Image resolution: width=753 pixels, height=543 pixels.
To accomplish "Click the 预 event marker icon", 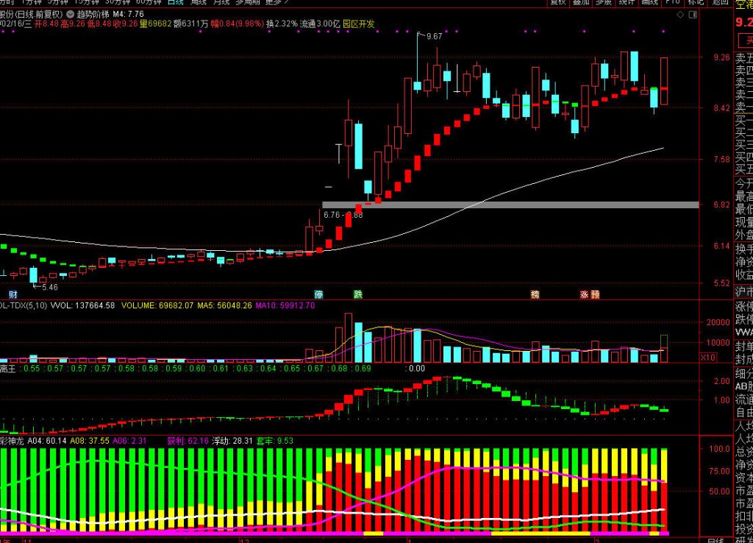I will [x=595, y=294].
